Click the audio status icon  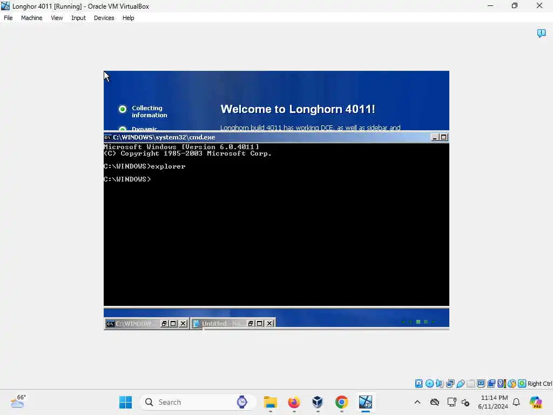(x=440, y=384)
